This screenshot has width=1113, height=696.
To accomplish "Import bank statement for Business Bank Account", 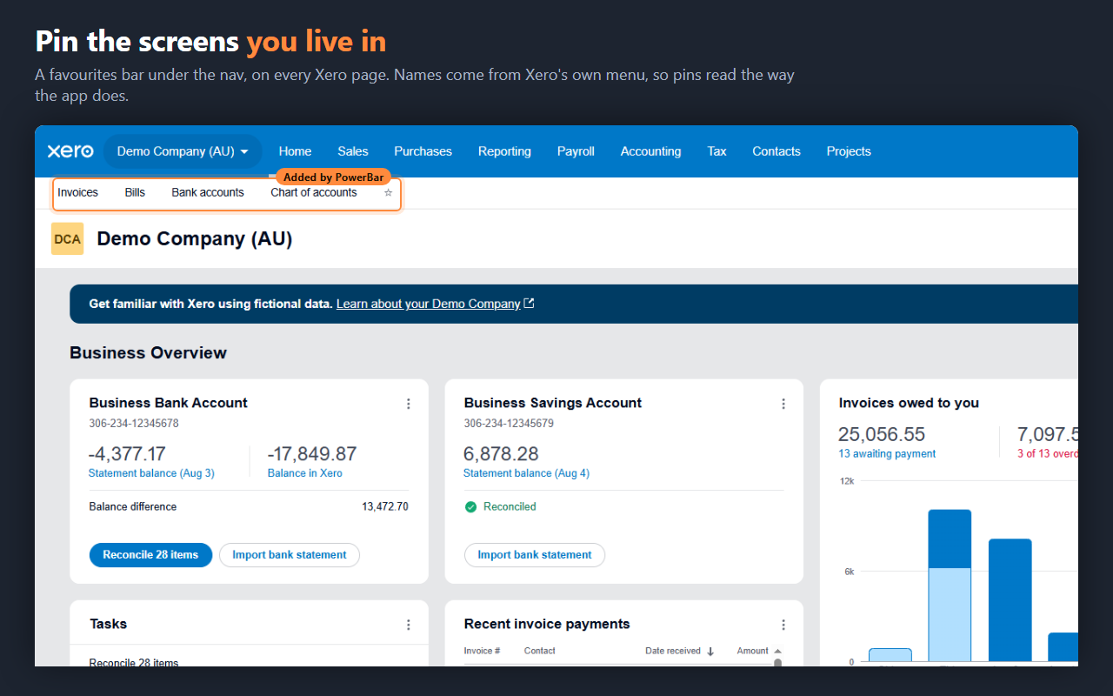I will pyautogui.click(x=290, y=555).
